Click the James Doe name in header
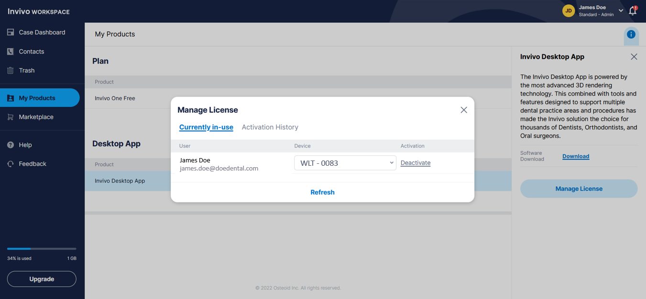 (x=592, y=7)
